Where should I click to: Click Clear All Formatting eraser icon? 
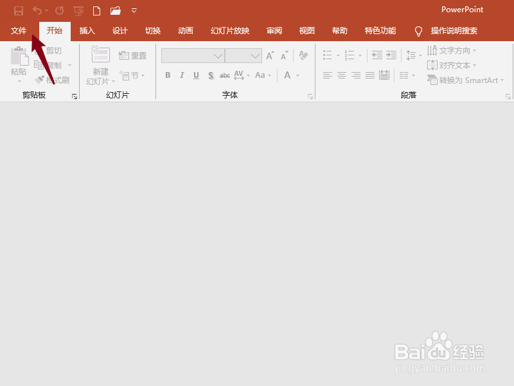[x=303, y=55]
